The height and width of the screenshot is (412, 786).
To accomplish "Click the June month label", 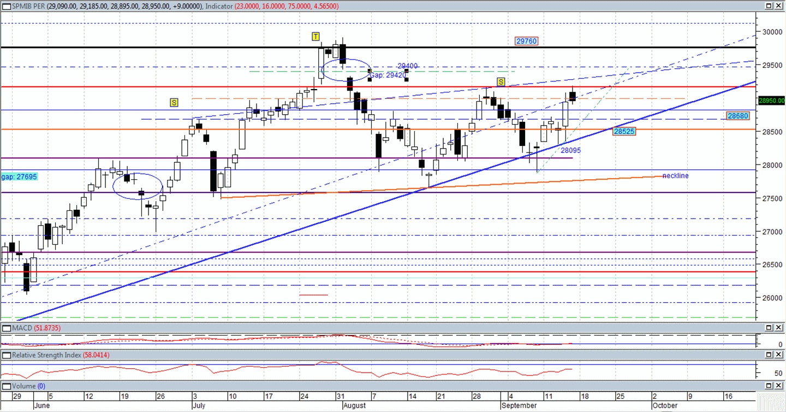I will click(41, 406).
